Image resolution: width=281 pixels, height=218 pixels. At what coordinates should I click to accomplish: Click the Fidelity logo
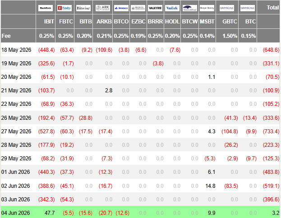click(x=64, y=8)
